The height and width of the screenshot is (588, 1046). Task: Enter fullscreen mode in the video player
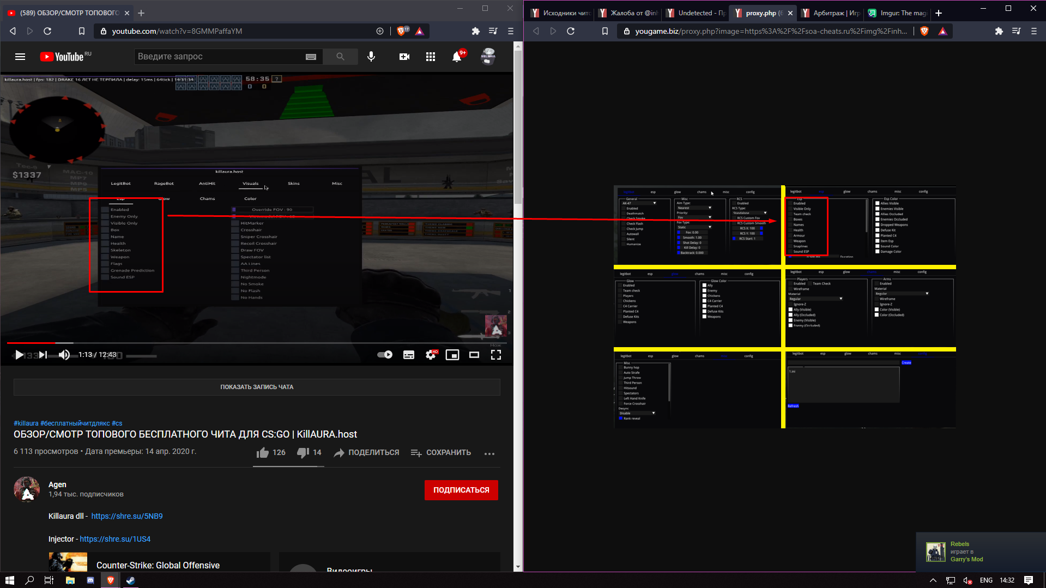click(495, 355)
